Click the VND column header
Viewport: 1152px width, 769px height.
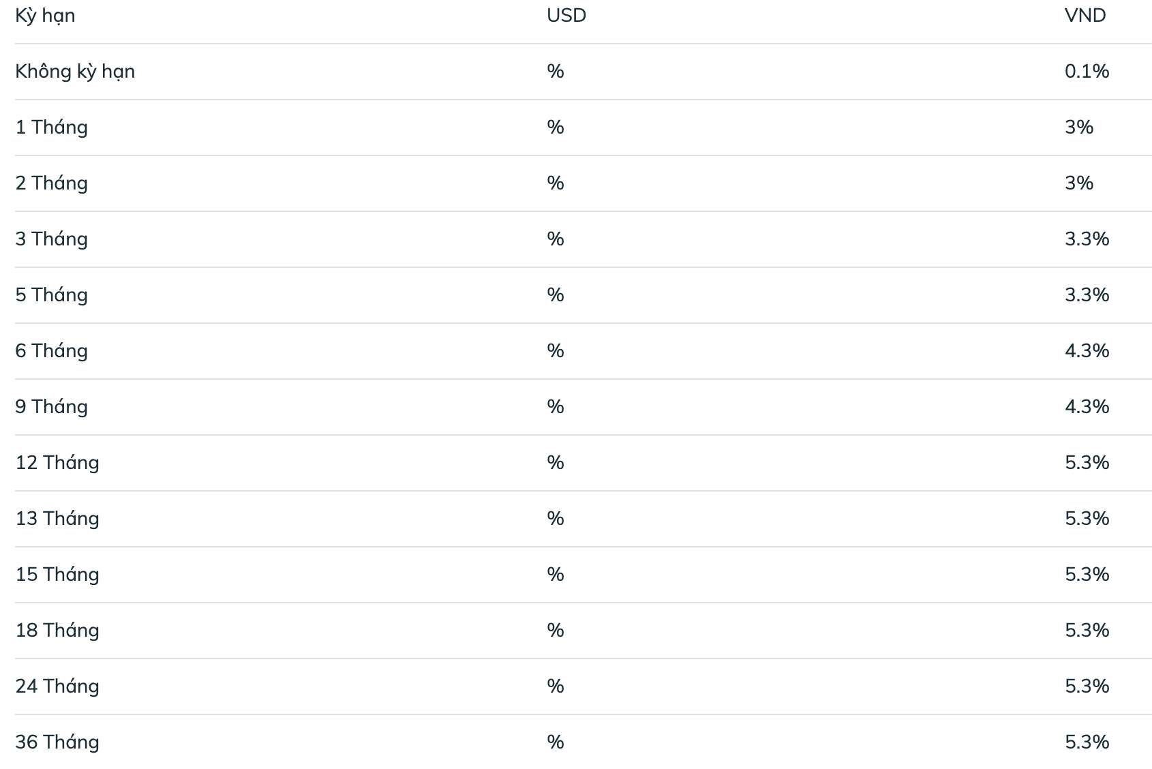[1085, 16]
